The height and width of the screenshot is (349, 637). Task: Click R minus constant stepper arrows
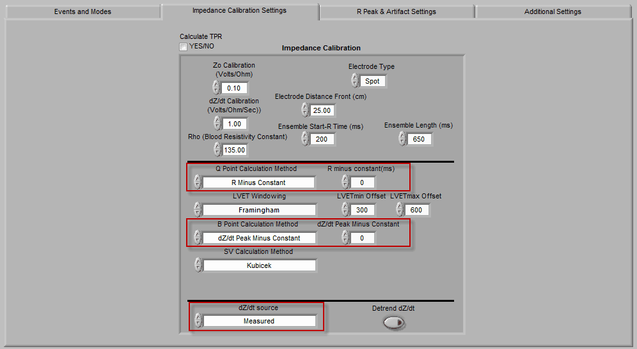tap(346, 182)
